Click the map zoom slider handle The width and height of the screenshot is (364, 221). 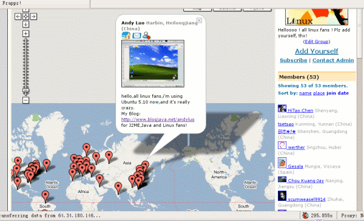[x=25, y=90]
